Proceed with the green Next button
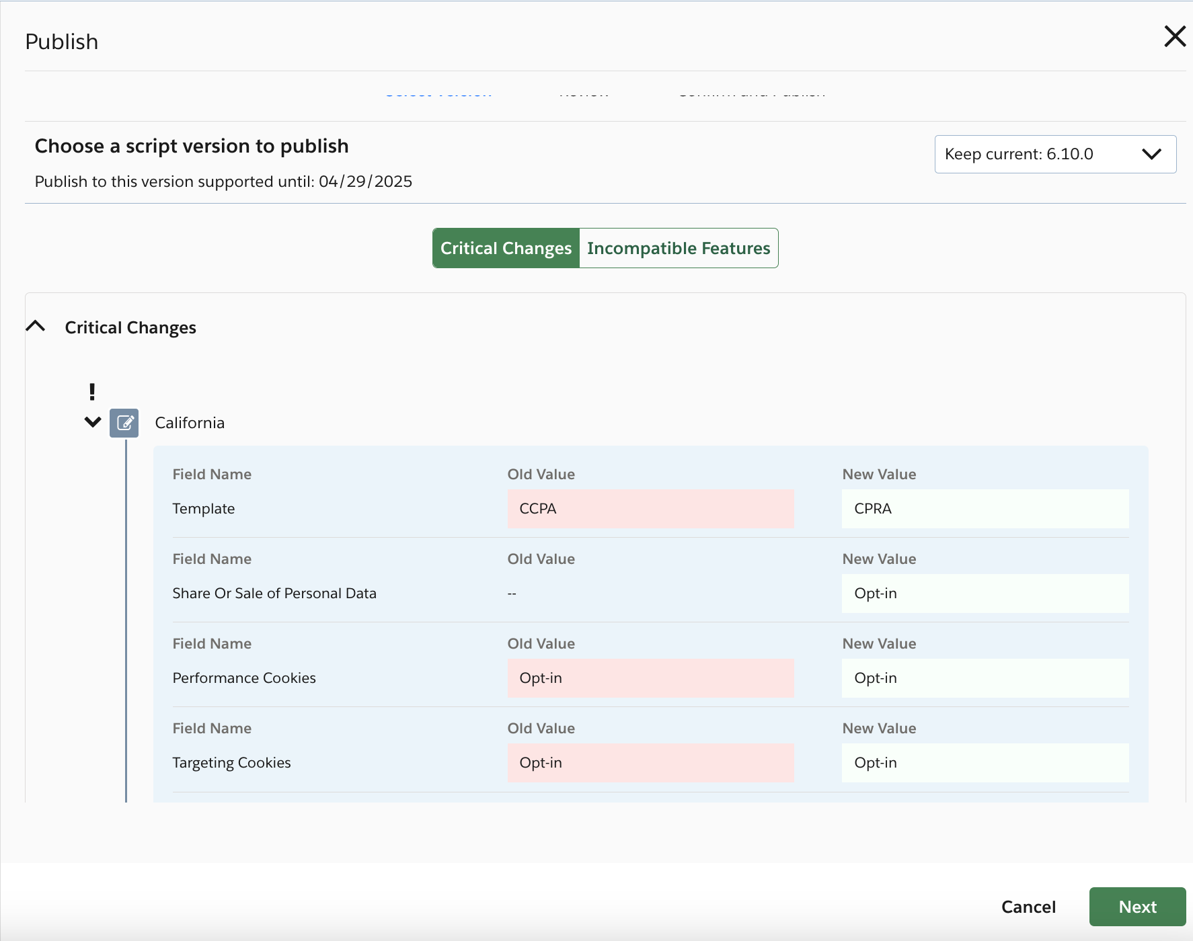Screen dimensions: 1193x941 (1137, 907)
